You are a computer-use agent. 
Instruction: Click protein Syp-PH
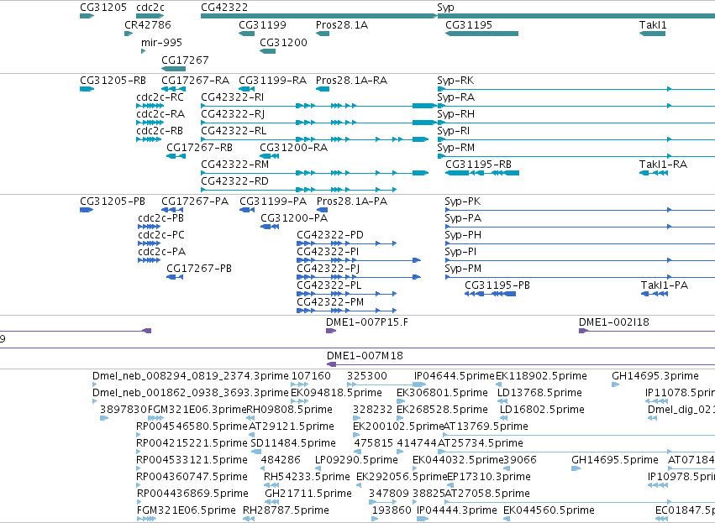coord(580,243)
